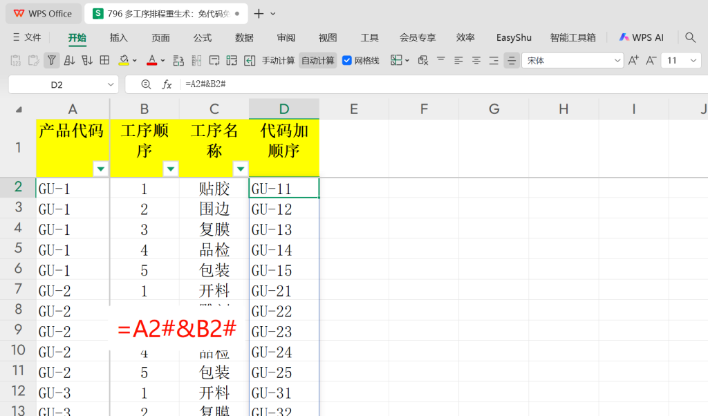
Task: Open the 产品代码 filter dropdown
Action: pos(101,169)
